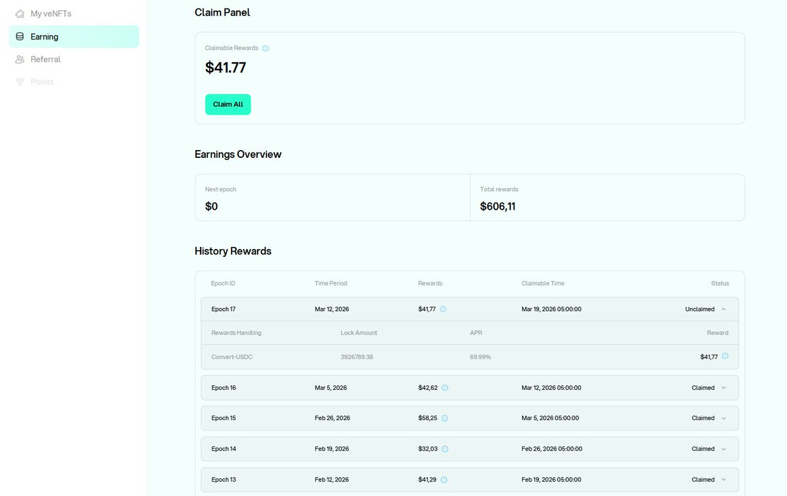Click the Time Period column header

[x=331, y=284]
